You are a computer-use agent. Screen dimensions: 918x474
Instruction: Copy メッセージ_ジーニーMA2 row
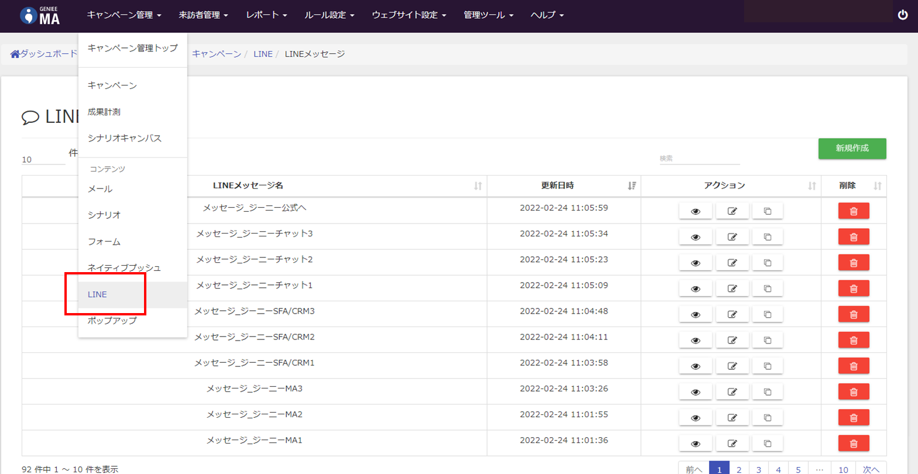tap(768, 417)
